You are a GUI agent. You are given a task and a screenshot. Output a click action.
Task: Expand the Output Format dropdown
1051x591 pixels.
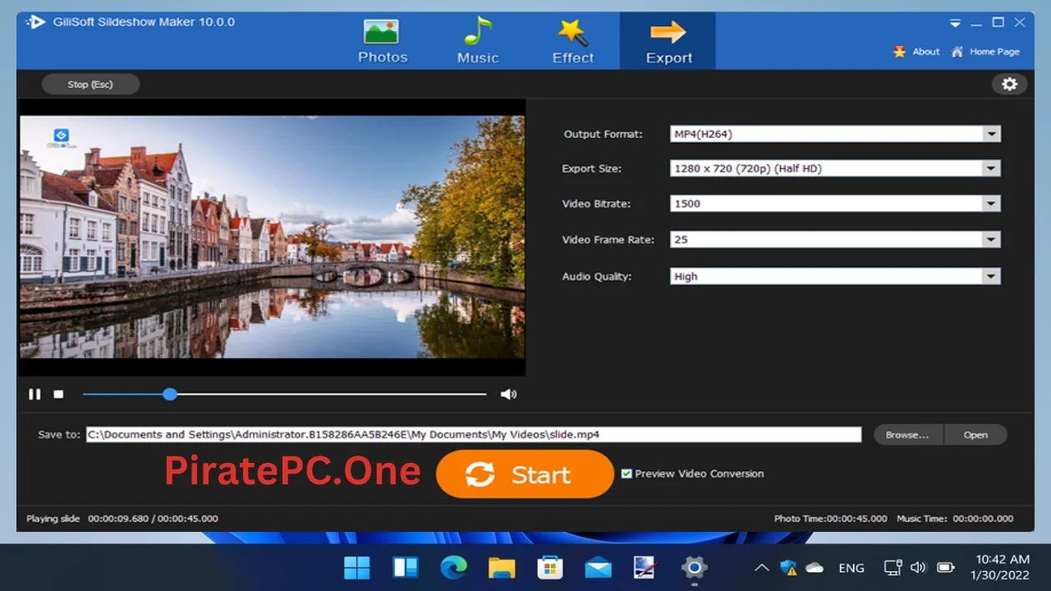click(x=992, y=134)
